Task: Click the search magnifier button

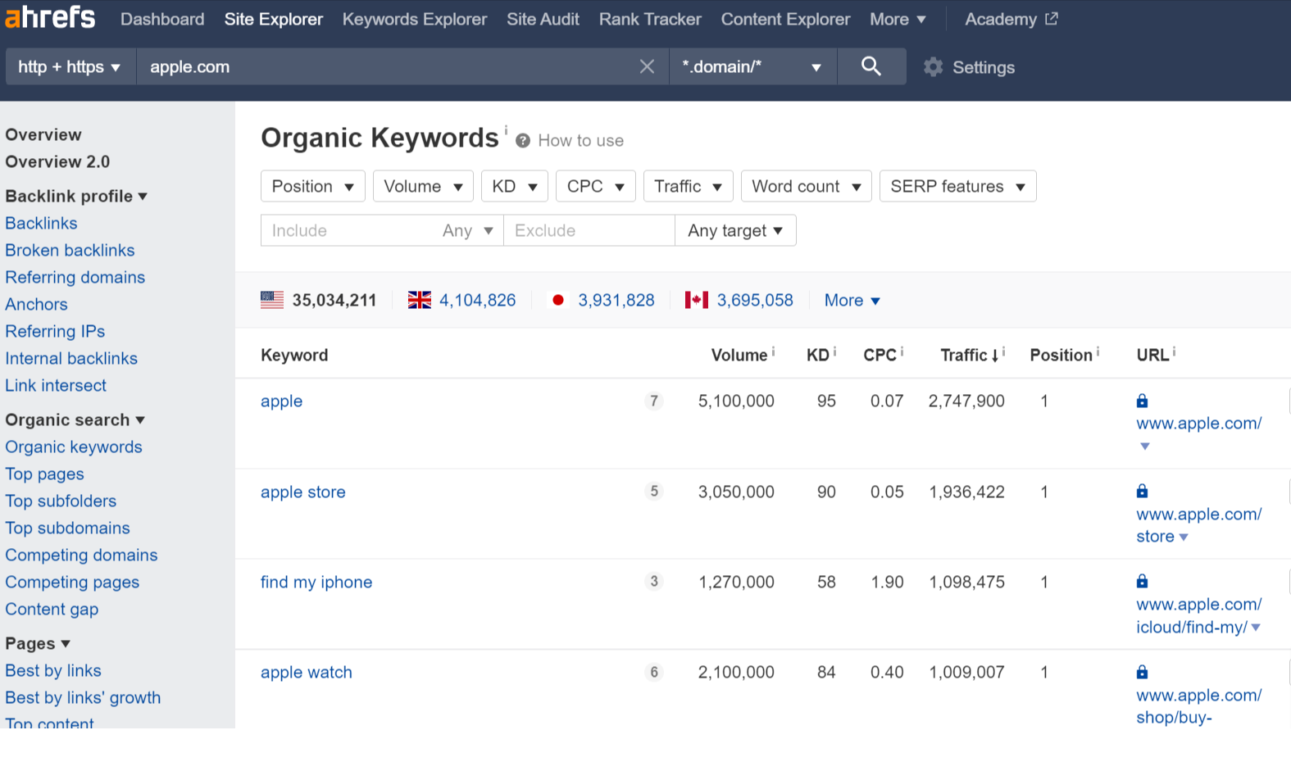Action: (871, 66)
